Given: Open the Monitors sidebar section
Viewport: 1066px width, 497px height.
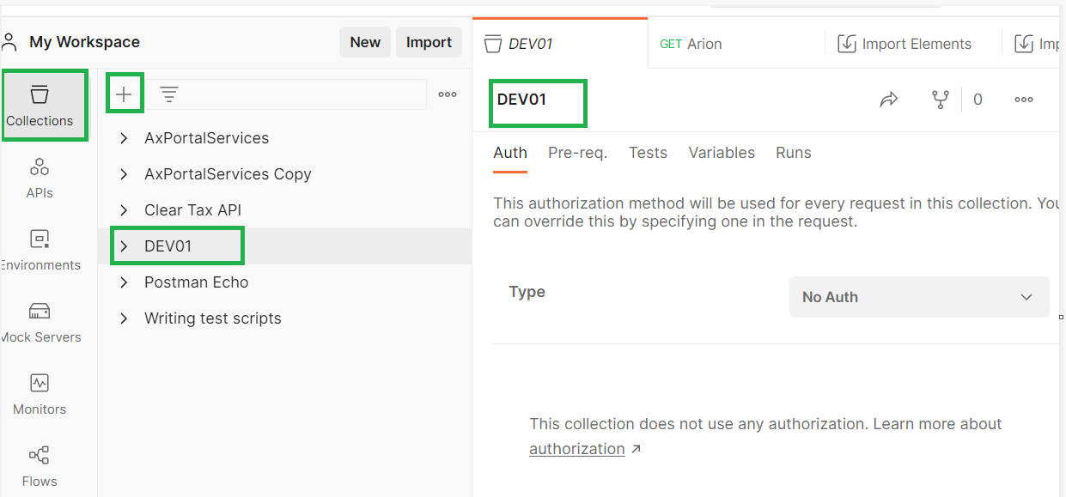Looking at the screenshot, I should pos(40,394).
